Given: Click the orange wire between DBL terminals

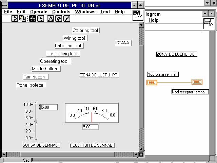Looking at the screenshot, I should pos(174,83).
